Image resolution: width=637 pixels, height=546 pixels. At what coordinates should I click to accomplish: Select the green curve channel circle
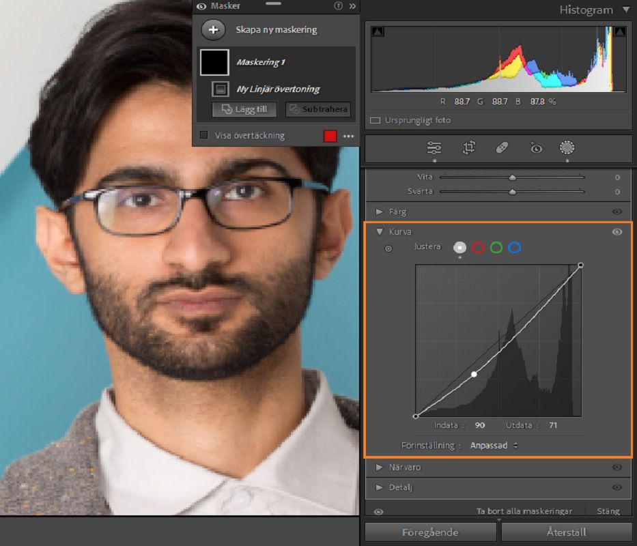pyautogui.click(x=496, y=247)
